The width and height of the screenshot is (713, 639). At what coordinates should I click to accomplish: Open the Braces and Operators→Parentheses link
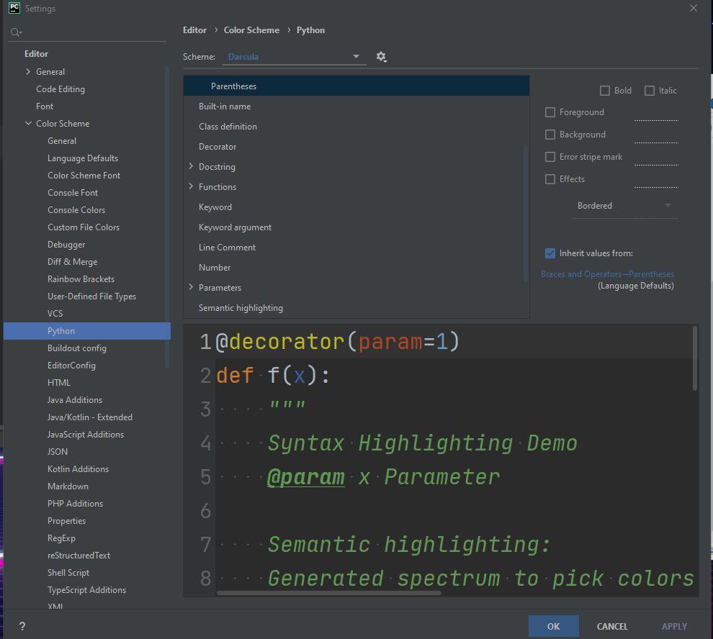[x=607, y=274]
